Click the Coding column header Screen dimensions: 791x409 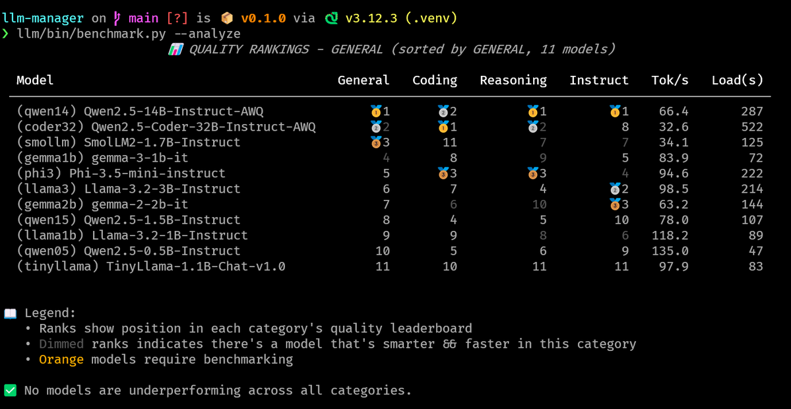[x=435, y=80]
